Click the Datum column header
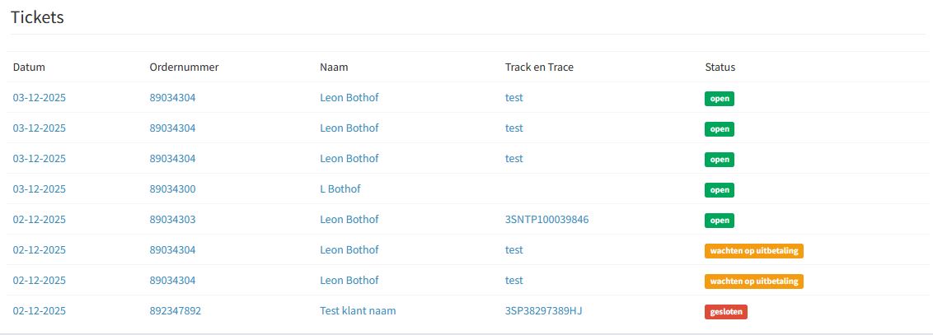Image resolution: width=933 pixels, height=335 pixels. point(29,67)
